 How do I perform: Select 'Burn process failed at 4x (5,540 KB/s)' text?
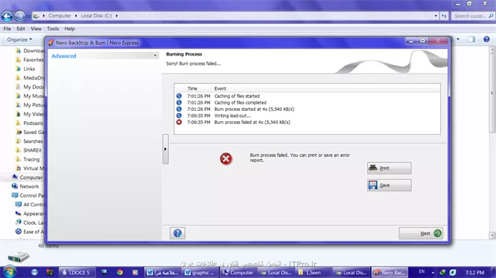[252, 122]
